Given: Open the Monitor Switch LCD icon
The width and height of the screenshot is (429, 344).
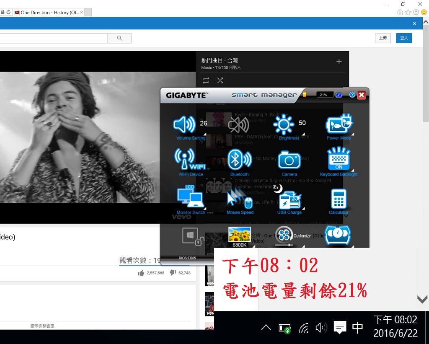Looking at the screenshot, I should [190, 196].
